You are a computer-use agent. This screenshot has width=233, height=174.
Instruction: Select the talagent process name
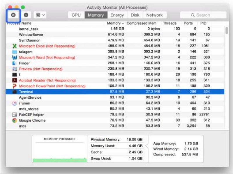26,52
